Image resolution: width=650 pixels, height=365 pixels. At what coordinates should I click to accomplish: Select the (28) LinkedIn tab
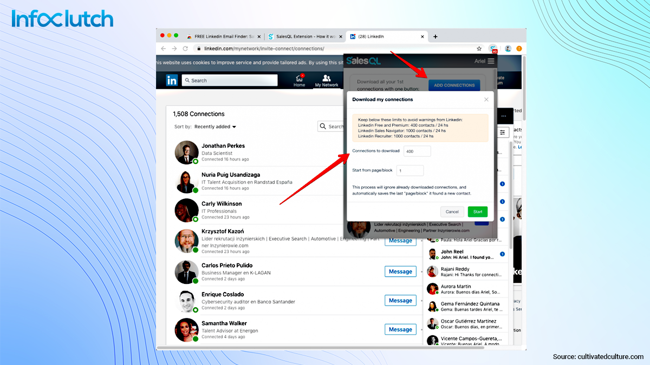[387, 36]
